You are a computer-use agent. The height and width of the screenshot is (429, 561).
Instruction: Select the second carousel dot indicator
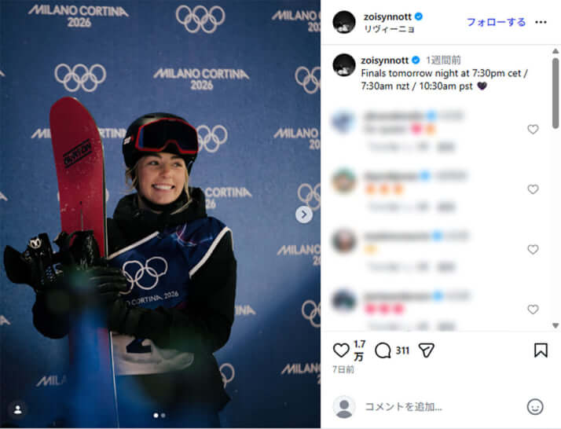pos(163,416)
